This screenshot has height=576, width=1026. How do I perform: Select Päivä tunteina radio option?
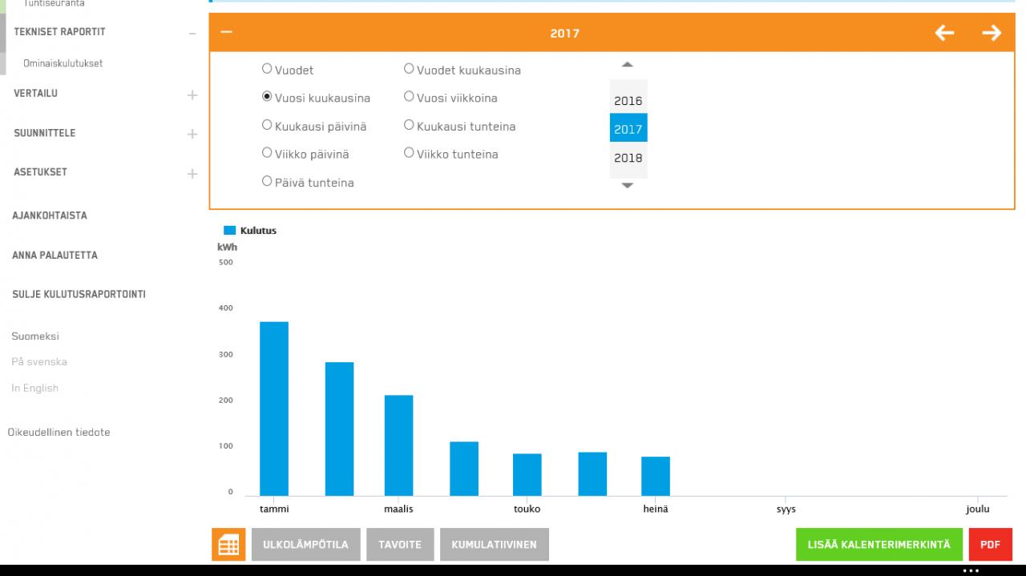tap(267, 181)
